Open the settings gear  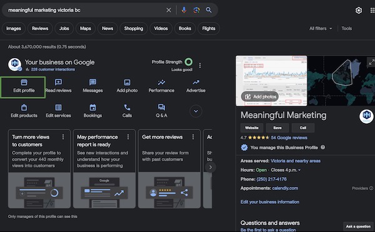359,10
